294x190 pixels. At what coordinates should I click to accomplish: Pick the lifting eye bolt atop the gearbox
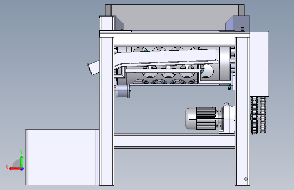click(x=227, y=103)
